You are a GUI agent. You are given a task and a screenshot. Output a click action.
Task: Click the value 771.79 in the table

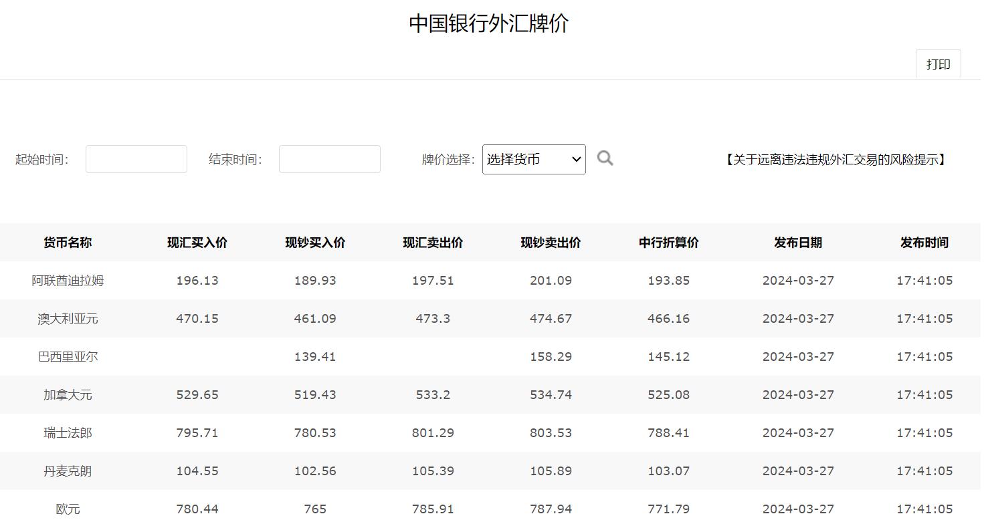669,509
